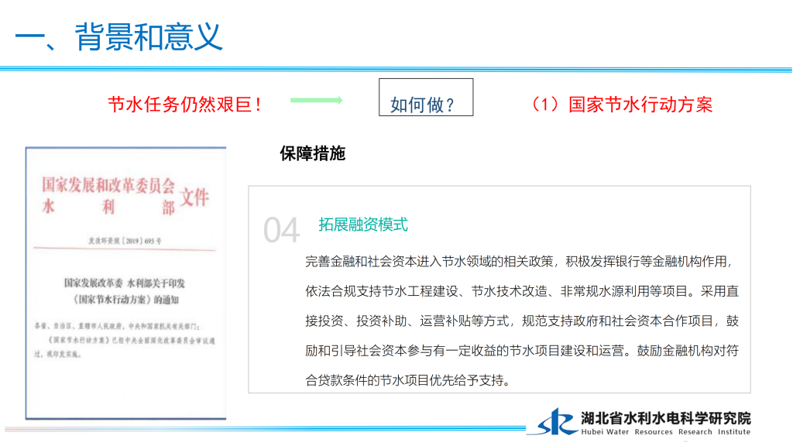Click the institute logo icon
Image resolution: width=793 pixels, height=446 pixels.
557,423
